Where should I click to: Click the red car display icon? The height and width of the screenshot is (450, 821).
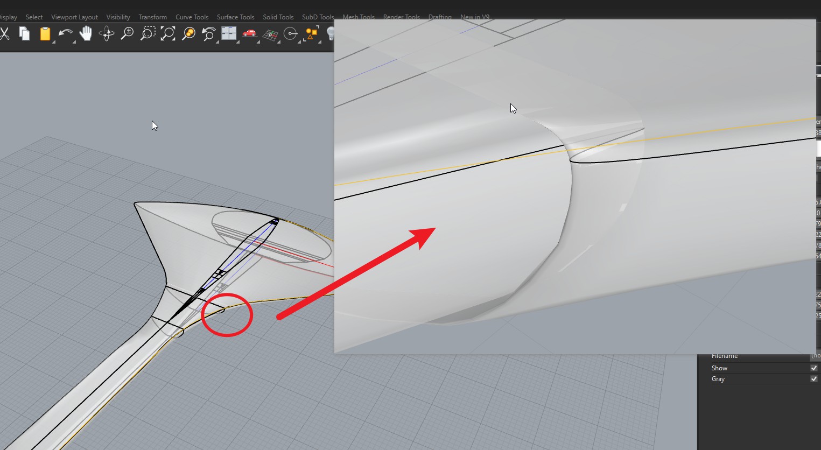pyautogui.click(x=249, y=34)
